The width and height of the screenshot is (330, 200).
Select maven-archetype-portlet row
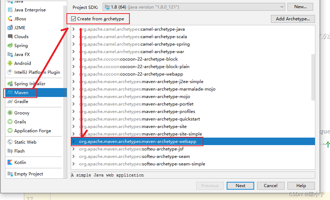193,104
